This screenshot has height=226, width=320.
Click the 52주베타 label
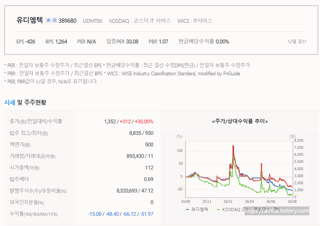point(19,179)
